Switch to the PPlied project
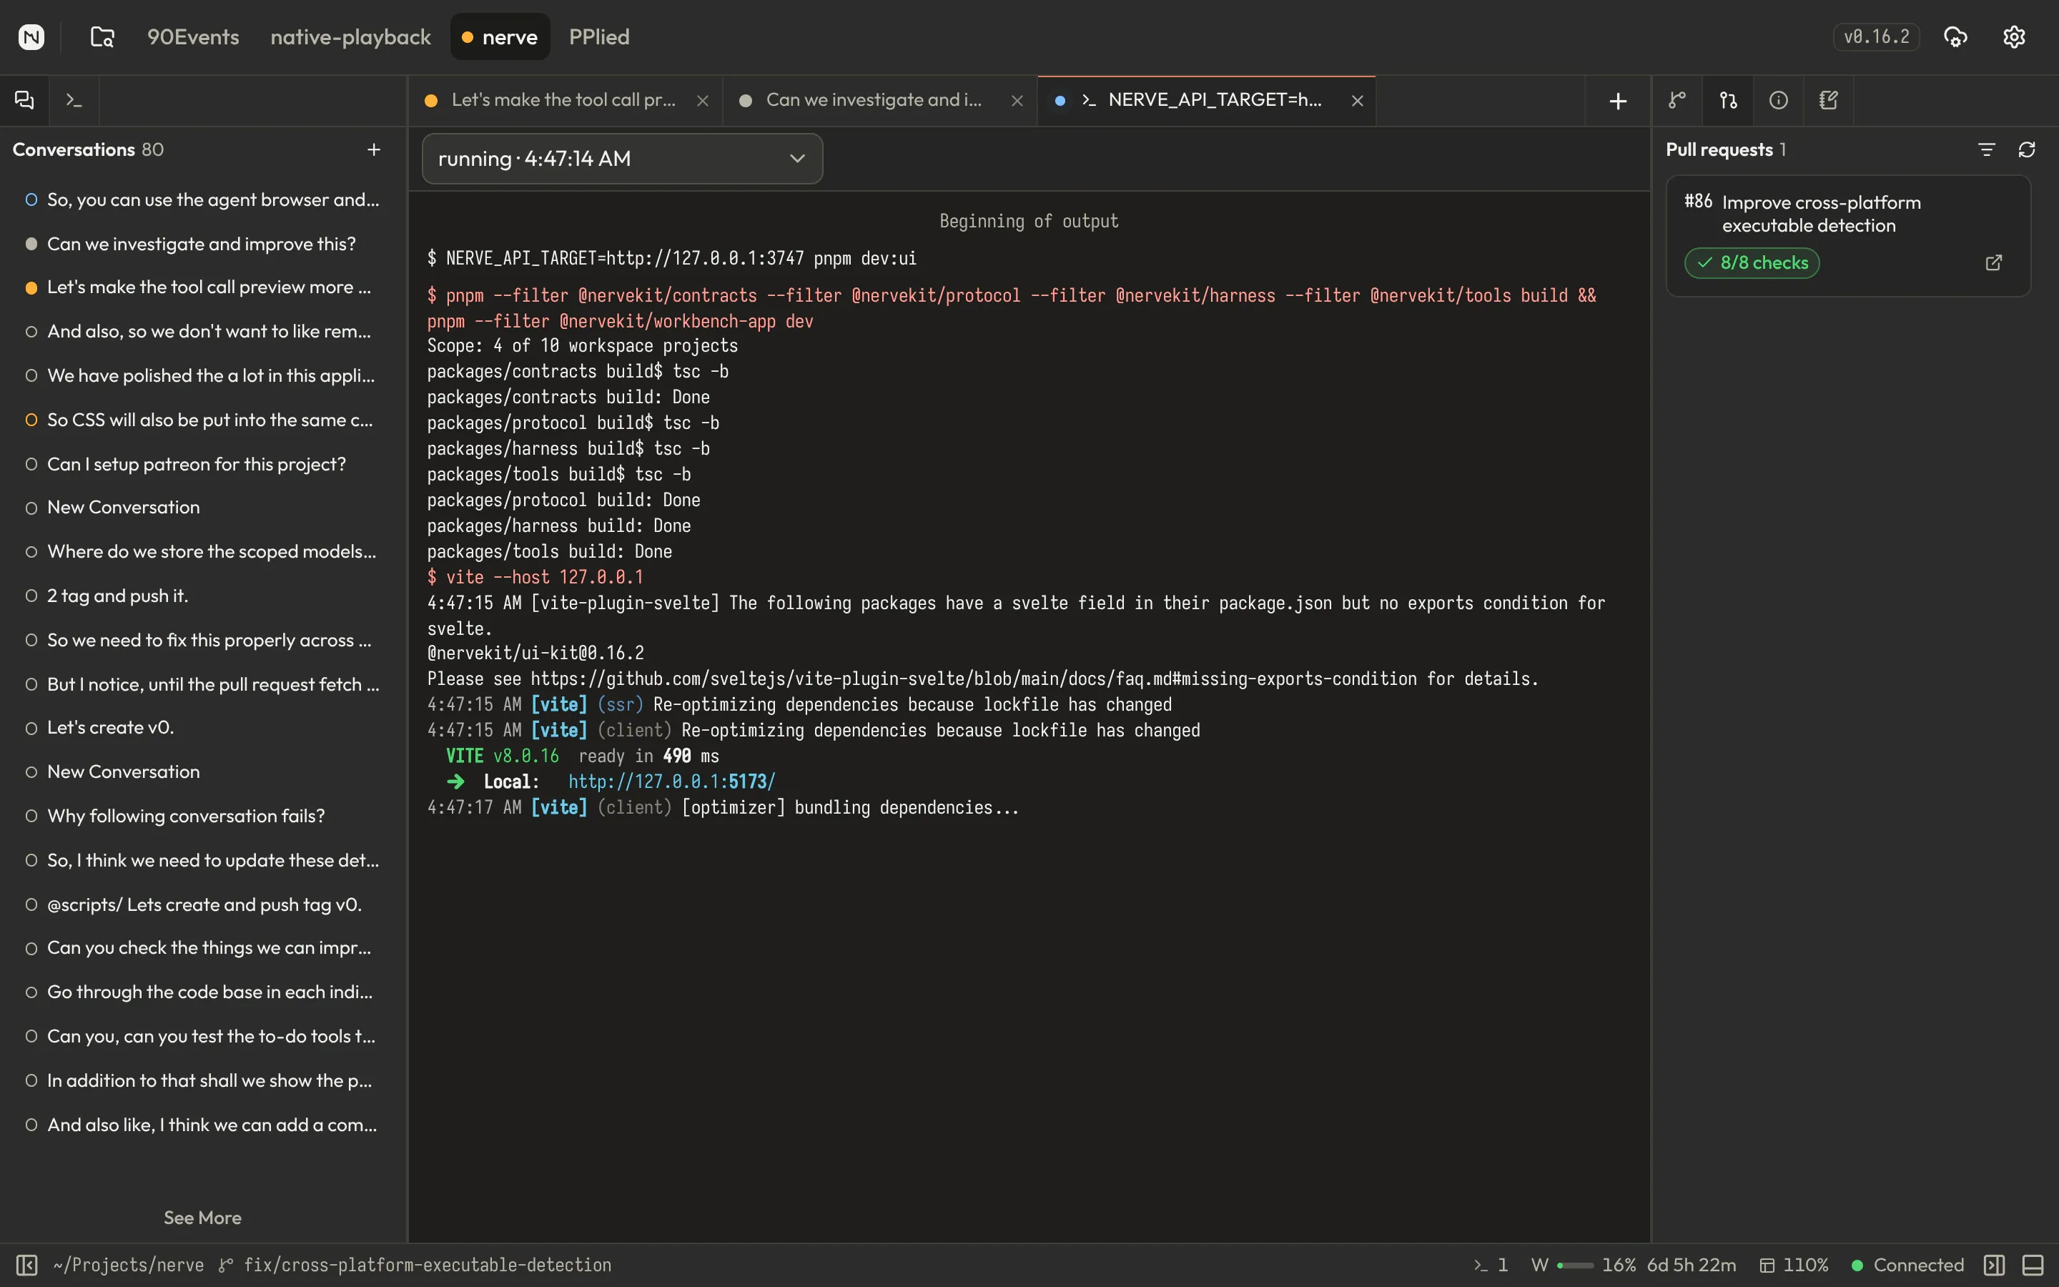Image resolution: width=2059 pixels, height=1287 pixels. coord(599,36)
